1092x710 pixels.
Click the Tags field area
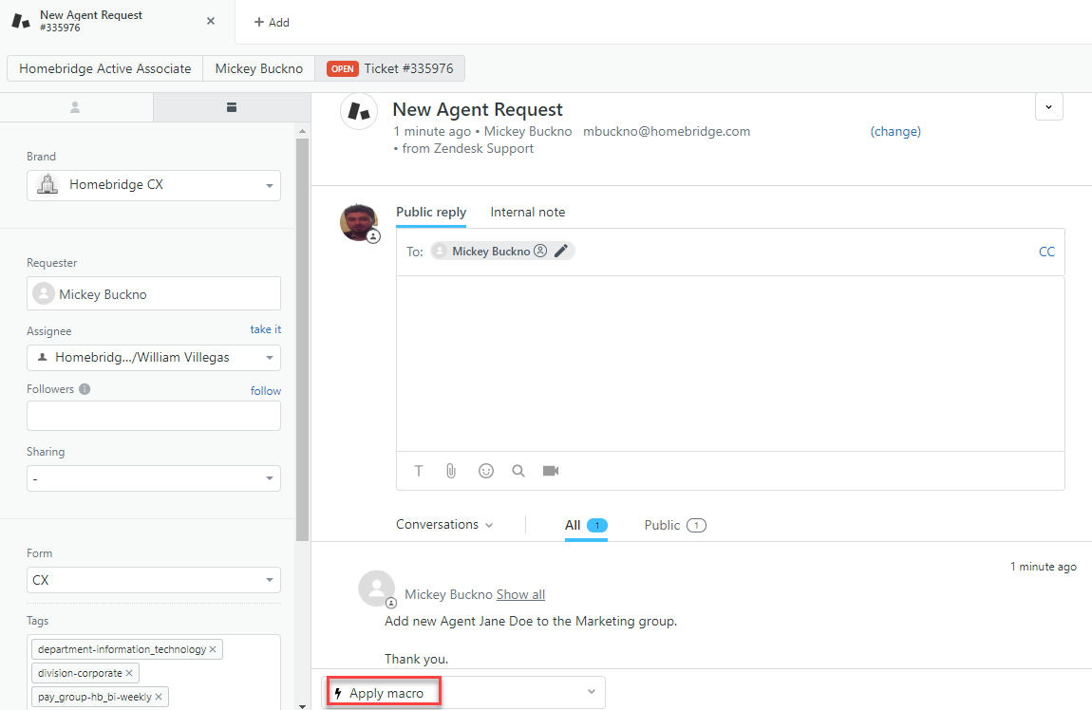(154, 672)
